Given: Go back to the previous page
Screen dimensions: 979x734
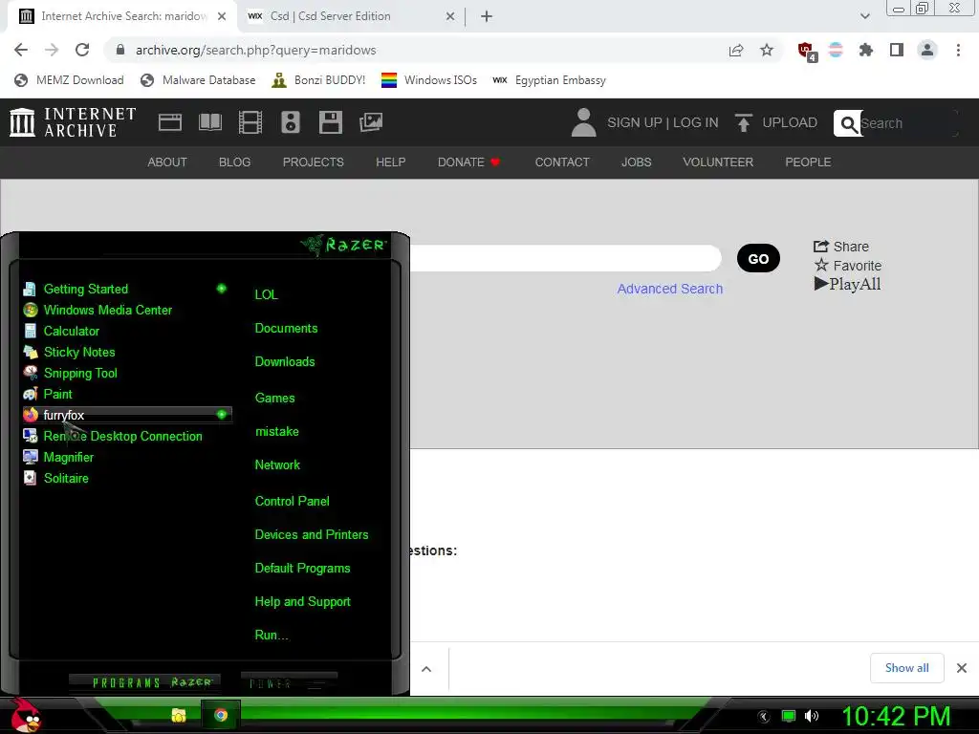Looking at the screenshot, I should [21, 50].
